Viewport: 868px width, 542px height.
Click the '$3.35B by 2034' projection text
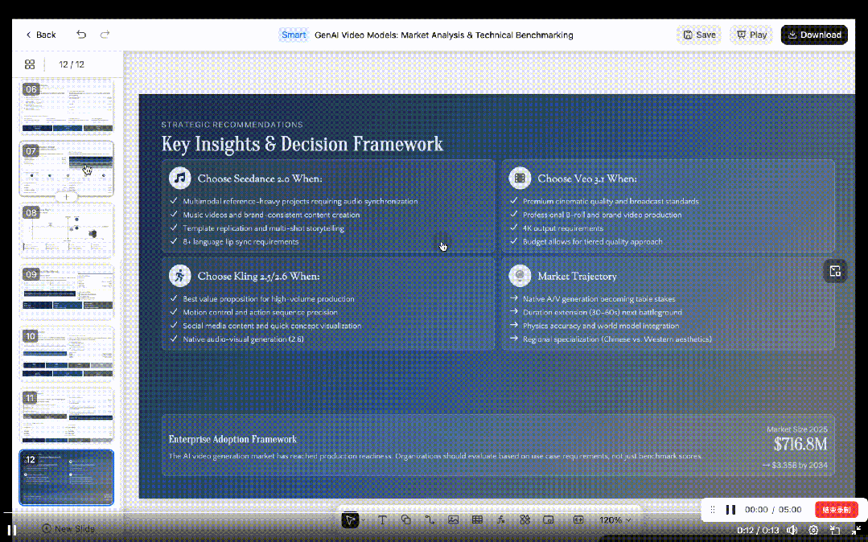tap(795, 465)
